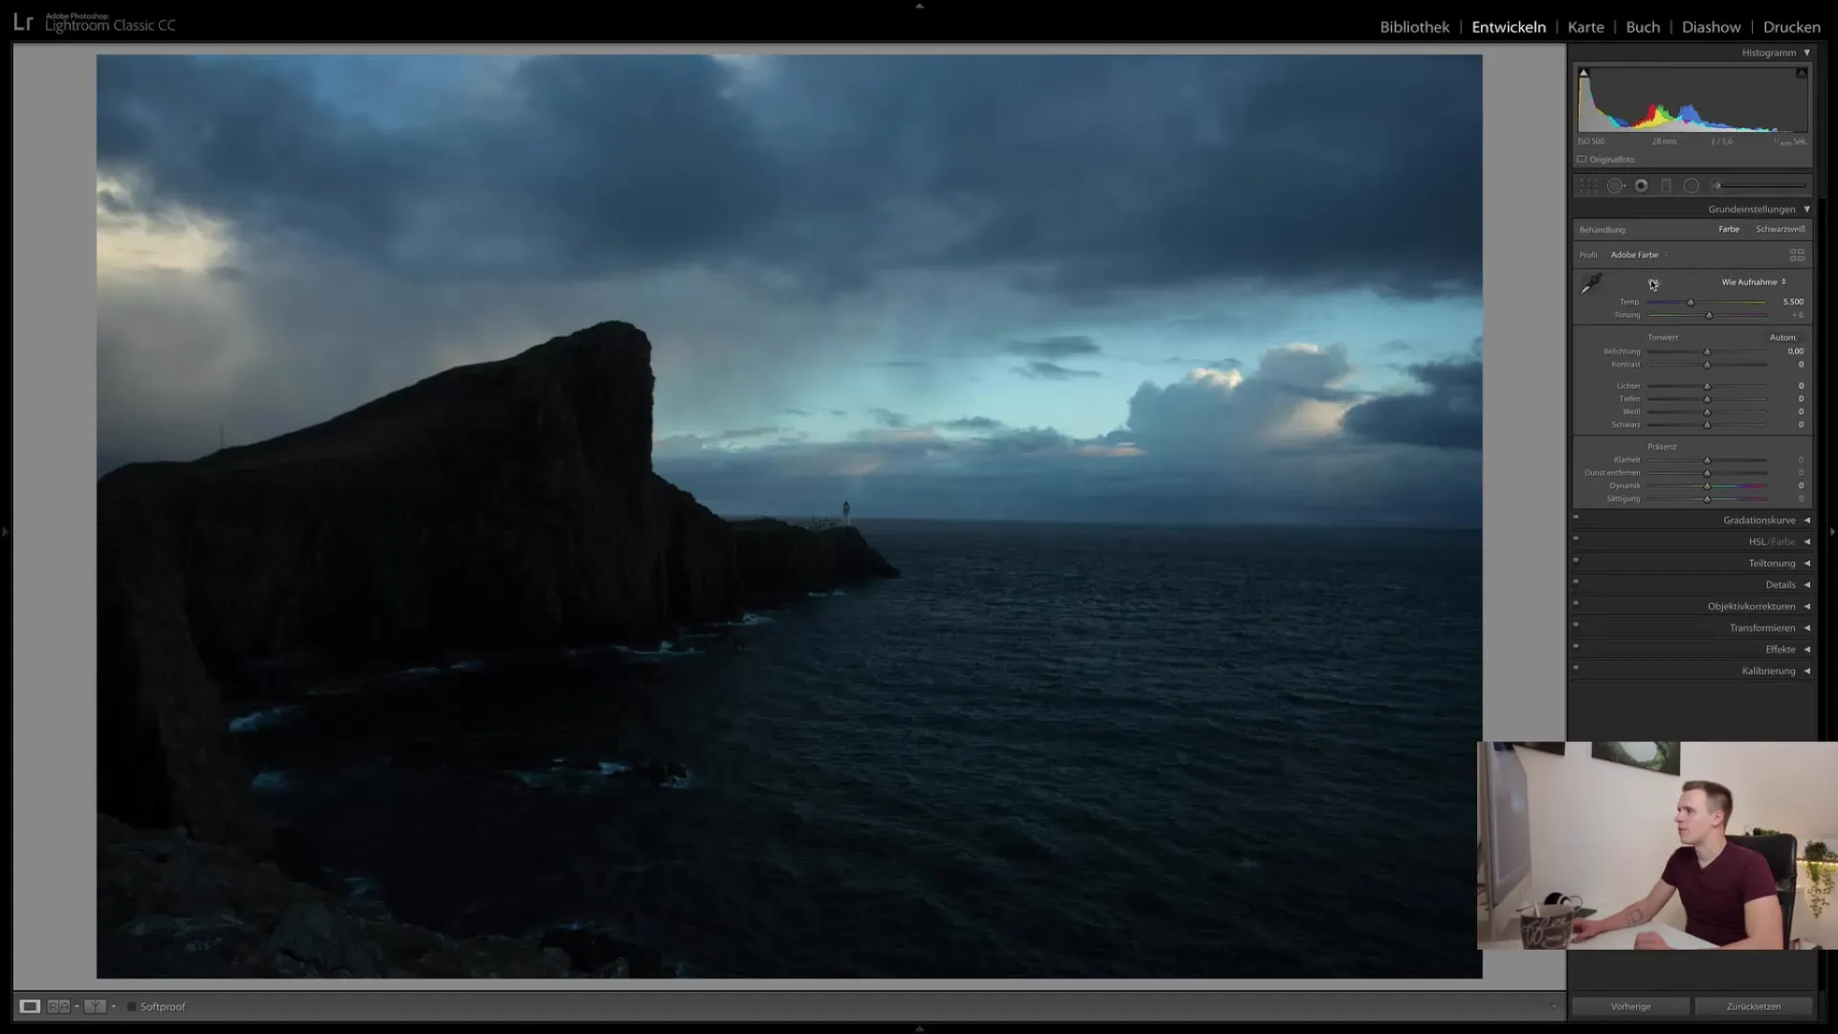Toggle Effekte panel switch
Viewport: 1838px width, 1034px height.
pyautogui.click(x=1576, y=647)
